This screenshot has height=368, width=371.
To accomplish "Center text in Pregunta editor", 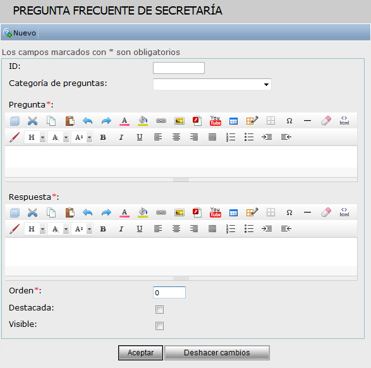I will [x=176, y=137].
